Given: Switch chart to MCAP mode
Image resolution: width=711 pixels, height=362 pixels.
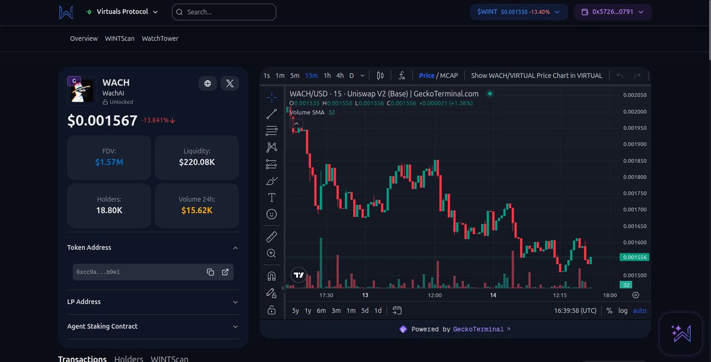Looking at the screenshot, I should (x=449, y=76).
